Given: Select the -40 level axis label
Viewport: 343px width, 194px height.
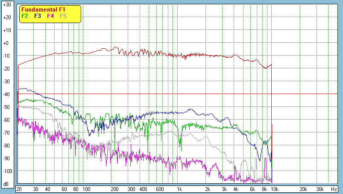Looking at the screenshot, I should [x=6, y=94].
